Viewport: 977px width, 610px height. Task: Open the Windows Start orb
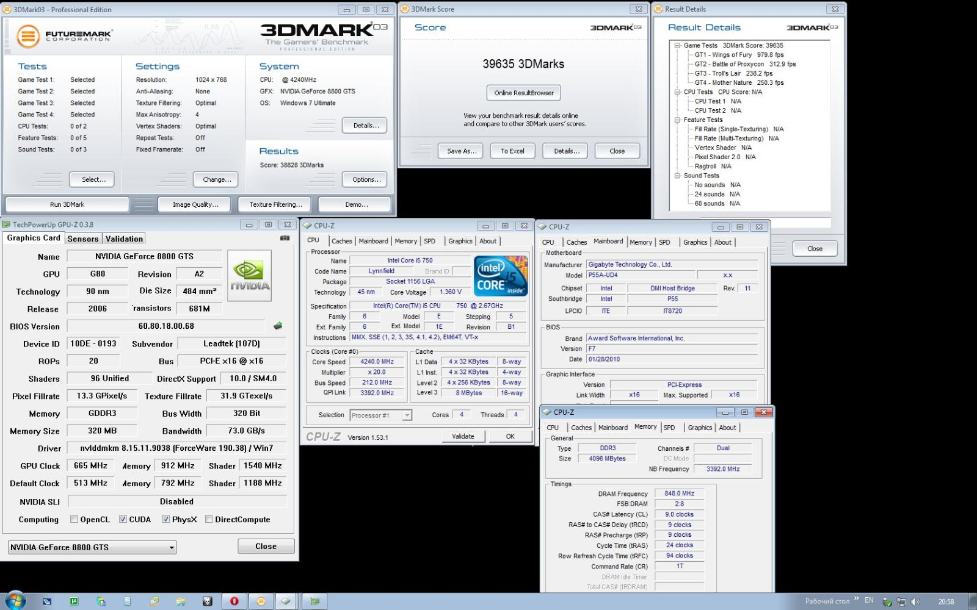(x=15, y=601)
